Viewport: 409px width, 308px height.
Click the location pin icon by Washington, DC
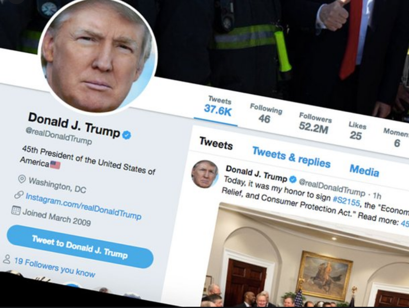22,179
